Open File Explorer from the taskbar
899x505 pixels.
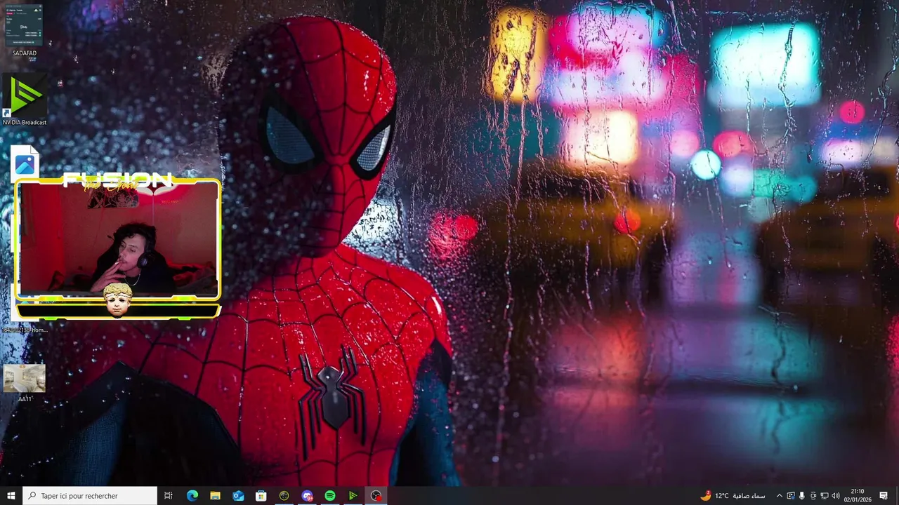(x=215, y=496)
